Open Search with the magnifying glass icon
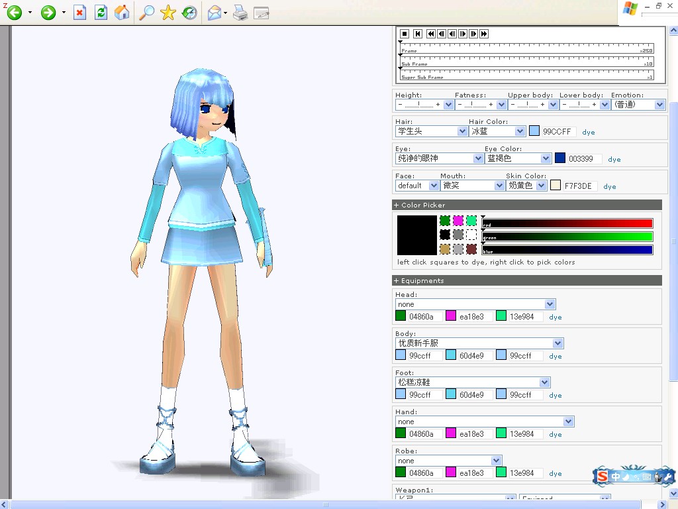Image resolution: width=678 pixels, height=509 pixels. (146, 13)
